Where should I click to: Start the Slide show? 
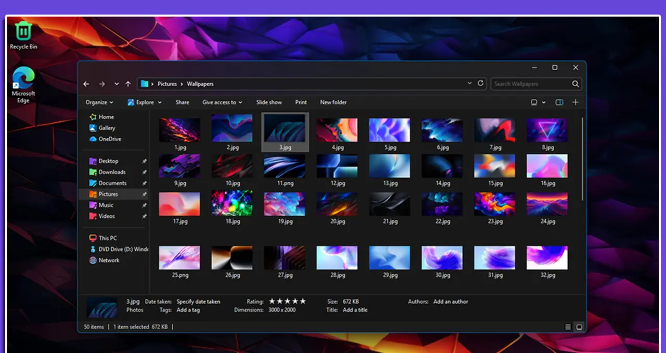point(269,102)
